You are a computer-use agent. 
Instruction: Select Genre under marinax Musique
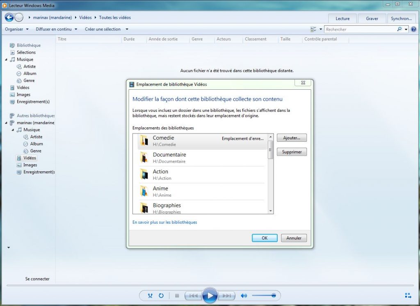point(36,151)
